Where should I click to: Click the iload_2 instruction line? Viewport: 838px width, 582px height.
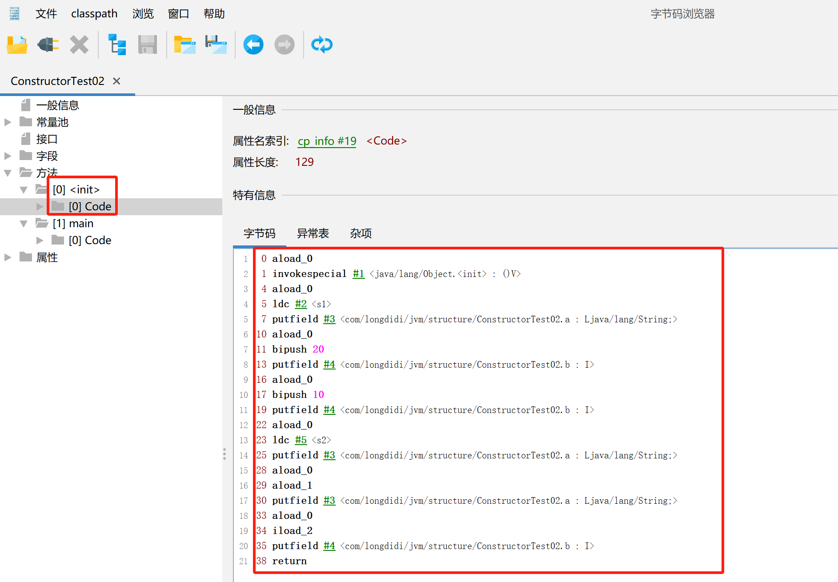click(292, 530)
